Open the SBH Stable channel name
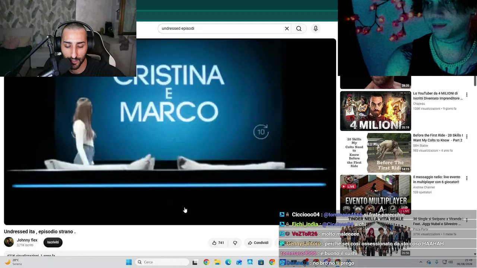The image size is (477, 268). (420, 146)
